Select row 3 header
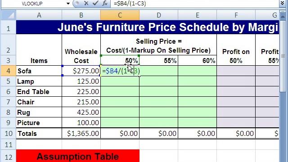 coord(9,60)
